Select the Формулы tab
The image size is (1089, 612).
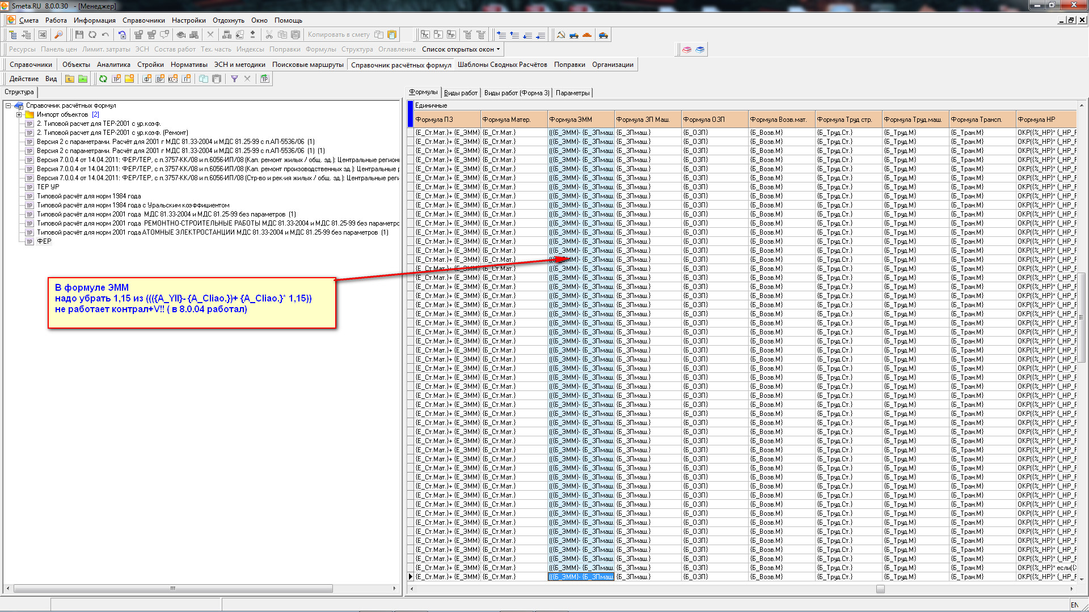click(424, 92)
